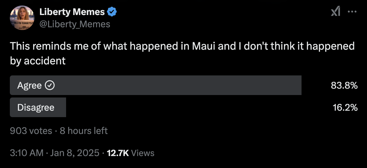Screen dimensions: 367x168
Task: Click the 83.8% poll result
Action: (344, 86)
